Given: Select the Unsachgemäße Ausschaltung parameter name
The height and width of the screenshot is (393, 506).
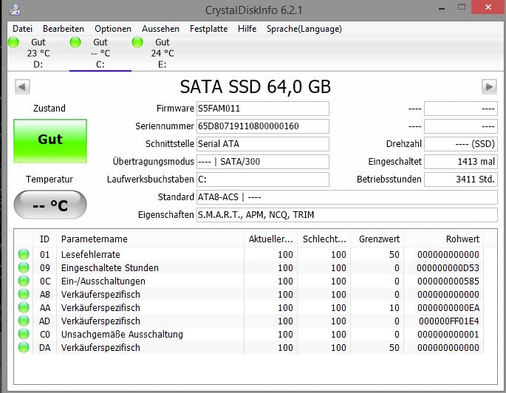Looking at the screenshot, I should [122, 335].
